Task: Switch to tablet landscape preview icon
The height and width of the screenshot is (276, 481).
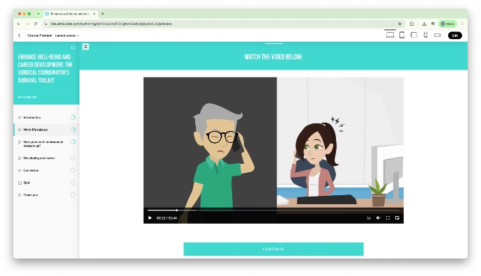Action: (414, 35)
